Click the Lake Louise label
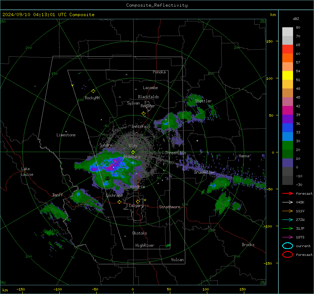 pyautogui.click(x=27, y=172)
